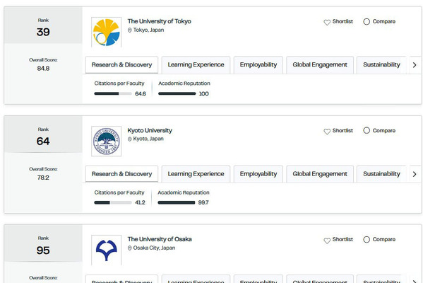Click Compare label for The University of Tokyo
423x283 pixels.
point(384,21)
